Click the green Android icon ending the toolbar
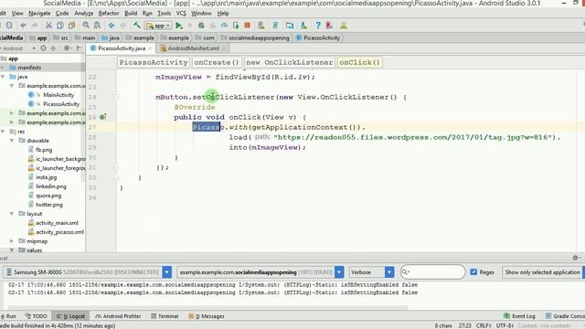This screenshot has width=585, height=329. pyautogui.click(x=344, y=26)
